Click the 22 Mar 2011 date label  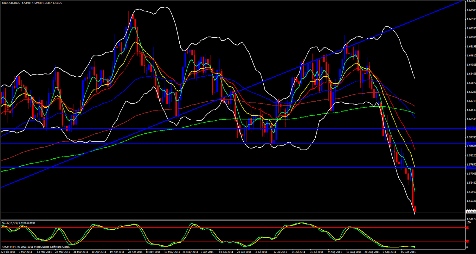(x=62, y=252)
